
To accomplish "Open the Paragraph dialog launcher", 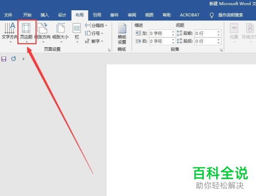I will [221, 50].
